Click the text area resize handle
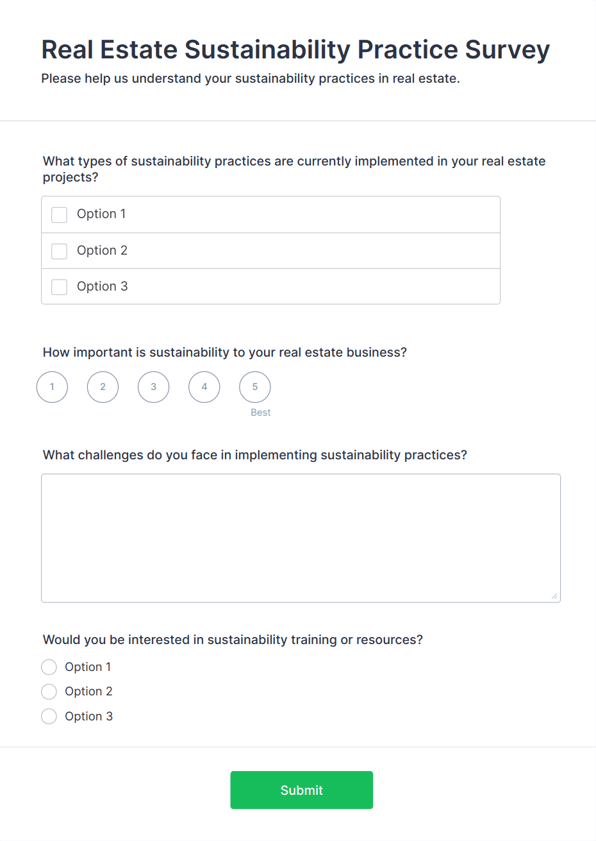Image resolution: width=596 pixels, height=841 pixels. pyautogui.click(x=554, y=596)
